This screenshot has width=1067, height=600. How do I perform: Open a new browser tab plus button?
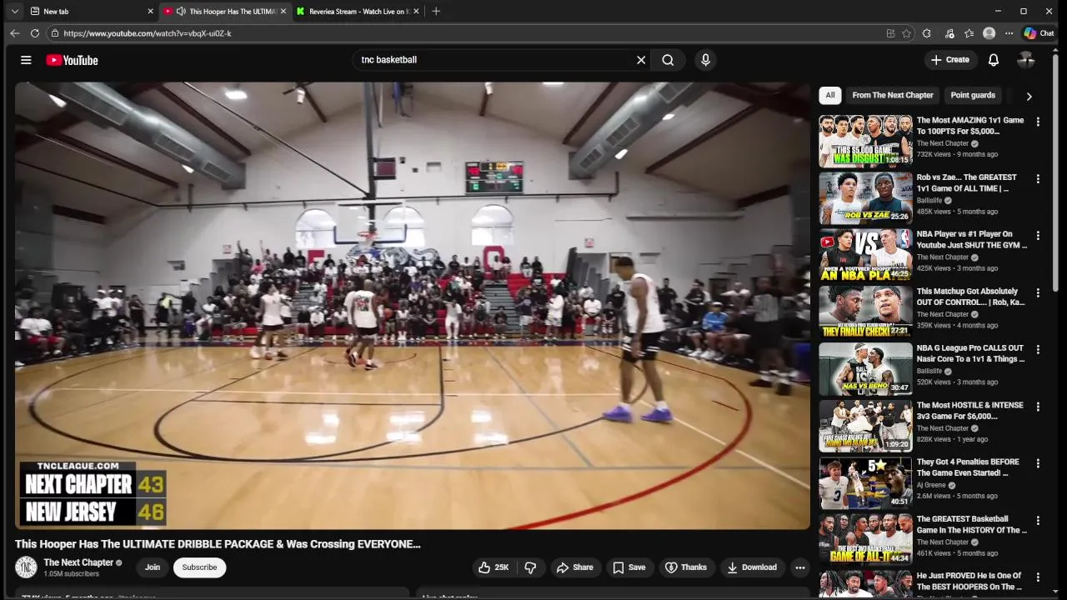(x=436, y=12)
